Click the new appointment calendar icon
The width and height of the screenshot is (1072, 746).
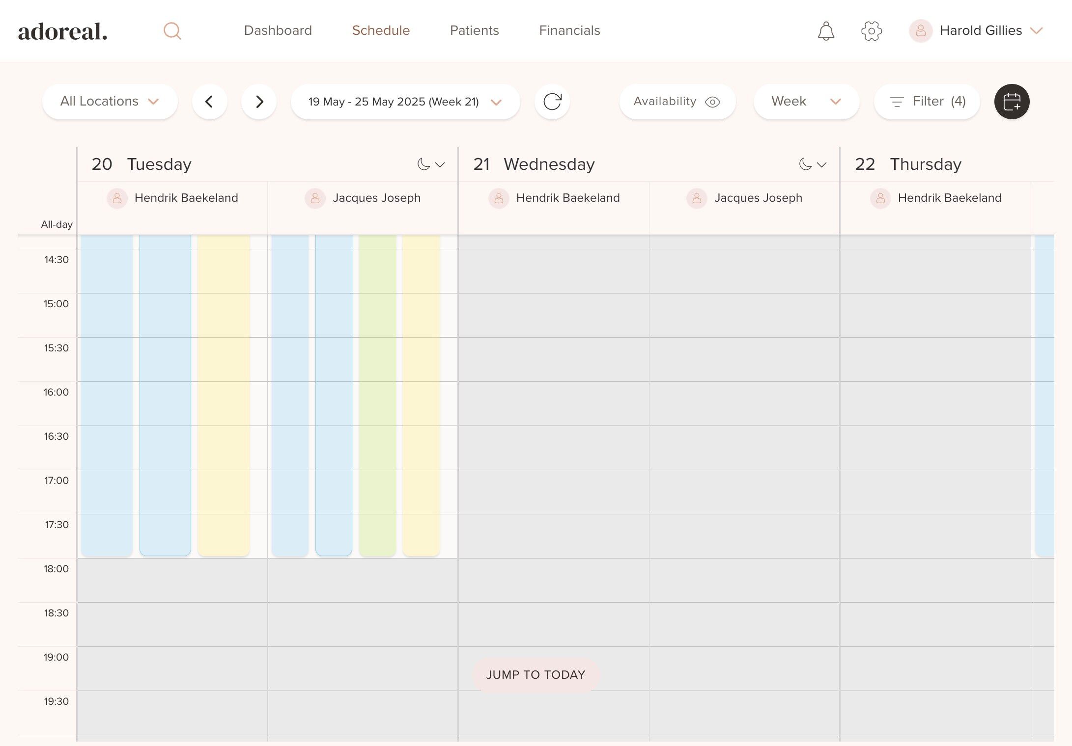tap(1012, 102)
